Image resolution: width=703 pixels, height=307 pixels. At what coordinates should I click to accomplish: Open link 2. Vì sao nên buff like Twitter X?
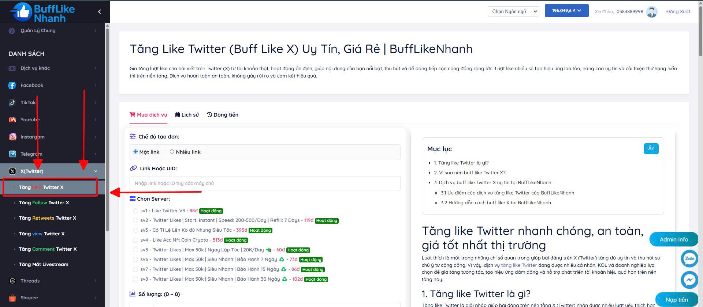point(470,173)
